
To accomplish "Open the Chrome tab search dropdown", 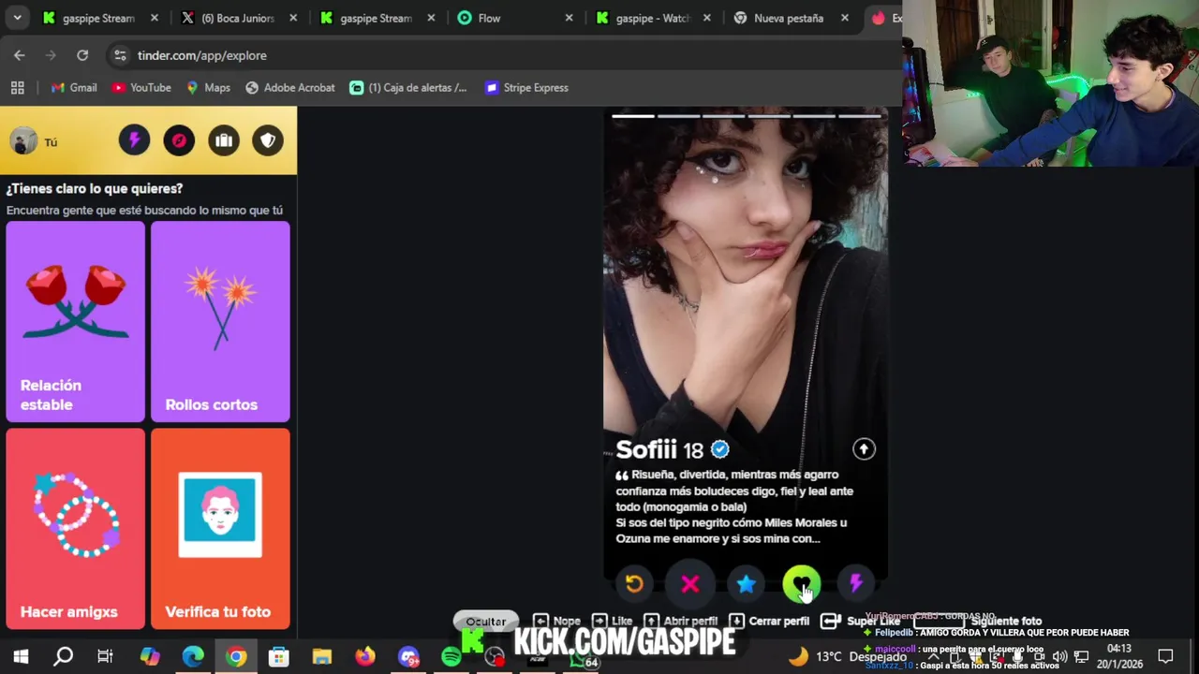I will tap(17, 18).
